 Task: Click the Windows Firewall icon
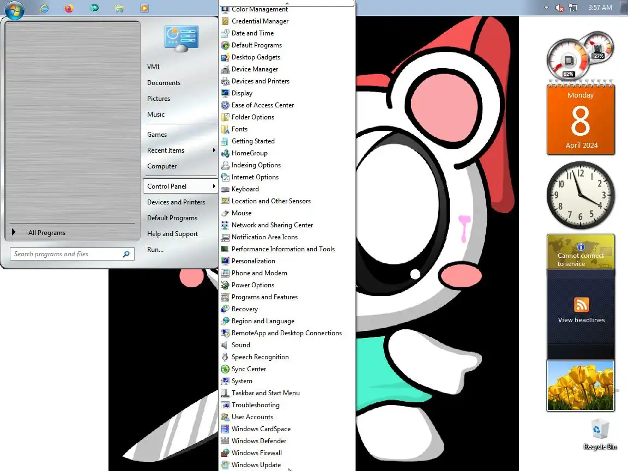pos(225,453)
